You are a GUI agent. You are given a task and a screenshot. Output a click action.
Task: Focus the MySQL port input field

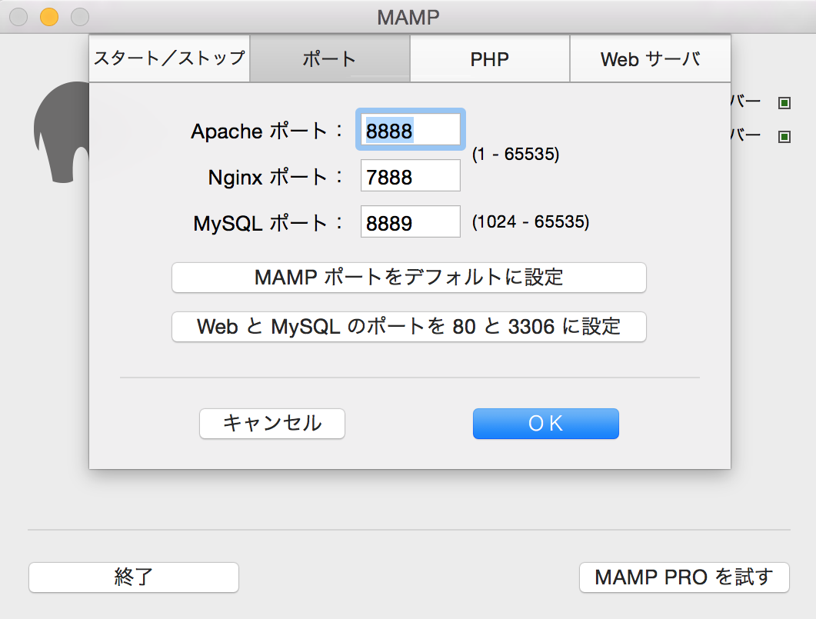[x=410, y=221]
